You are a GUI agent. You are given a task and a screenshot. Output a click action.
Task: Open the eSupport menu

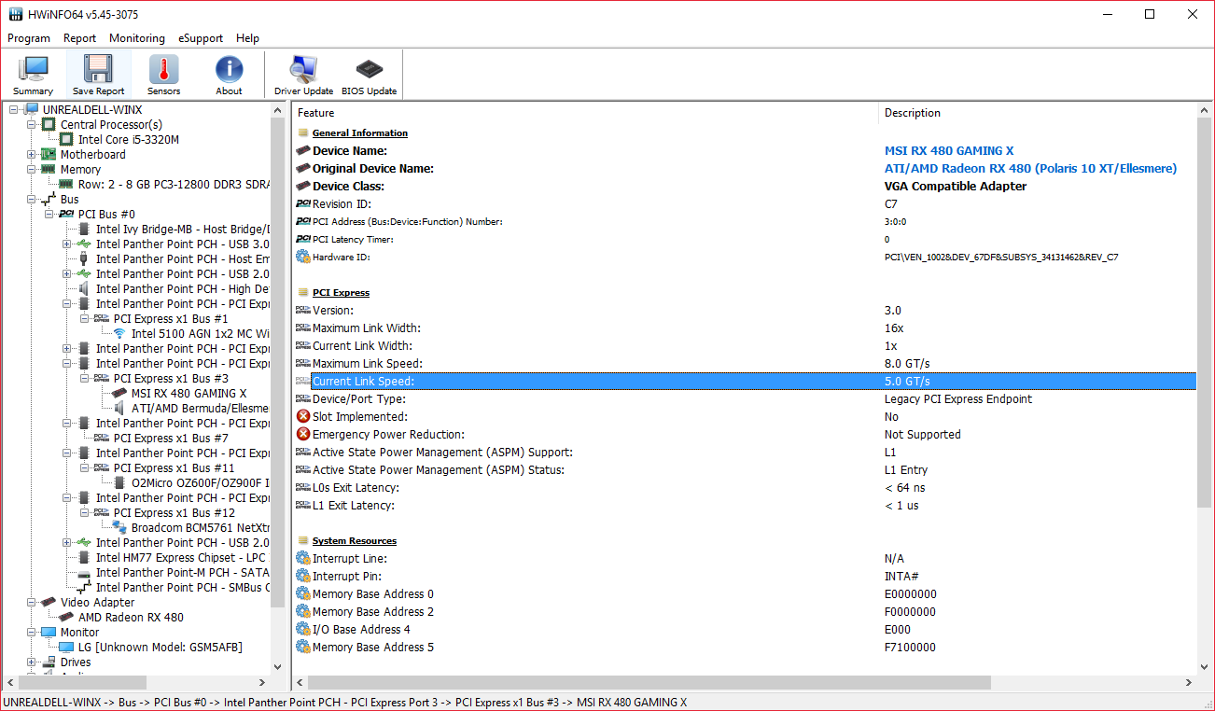[201, 38]
